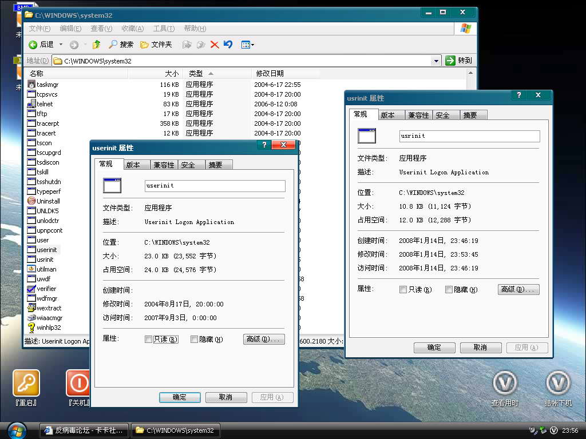Check 隐藏 in the usrinit 属性 dialog
The image size is (586, 439).
[x=449, y=290]
